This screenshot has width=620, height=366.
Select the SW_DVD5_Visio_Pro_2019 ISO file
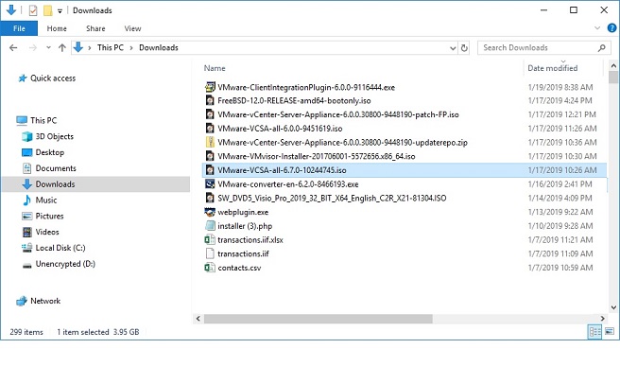[332, 198]
